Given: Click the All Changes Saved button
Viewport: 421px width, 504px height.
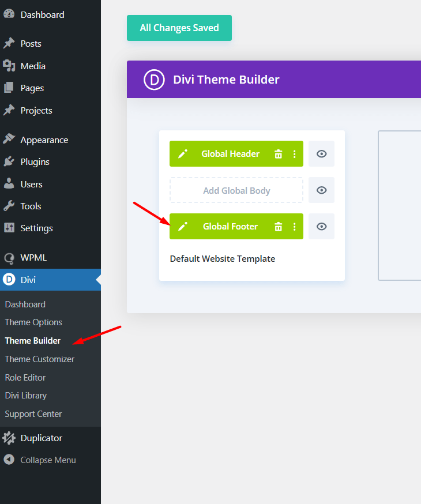Looking at the screenshot, I should 179,28.
